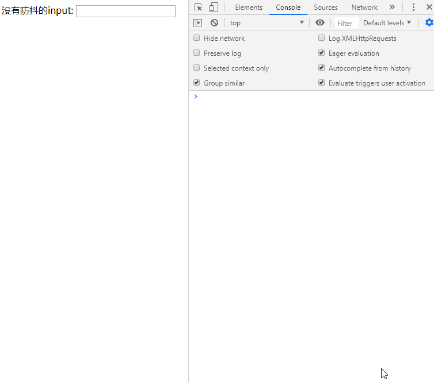Viewport: 434px width, 382px height.
Task: Tick Selected context only checkbox
Action: [196, 68]
